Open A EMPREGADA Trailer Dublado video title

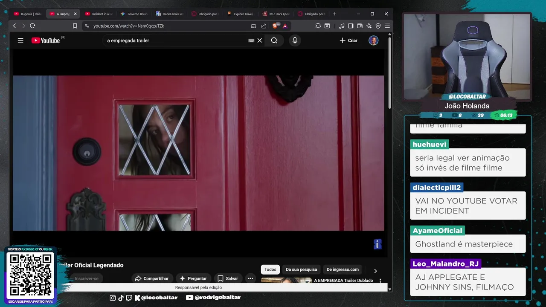click(x=343, y=281)
